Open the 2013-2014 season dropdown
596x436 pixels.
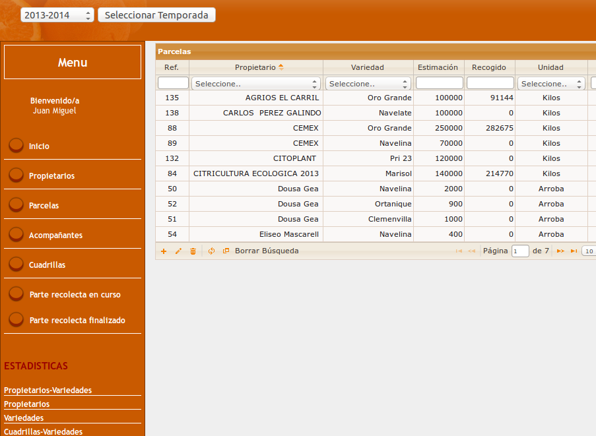[x=57, y=15]
